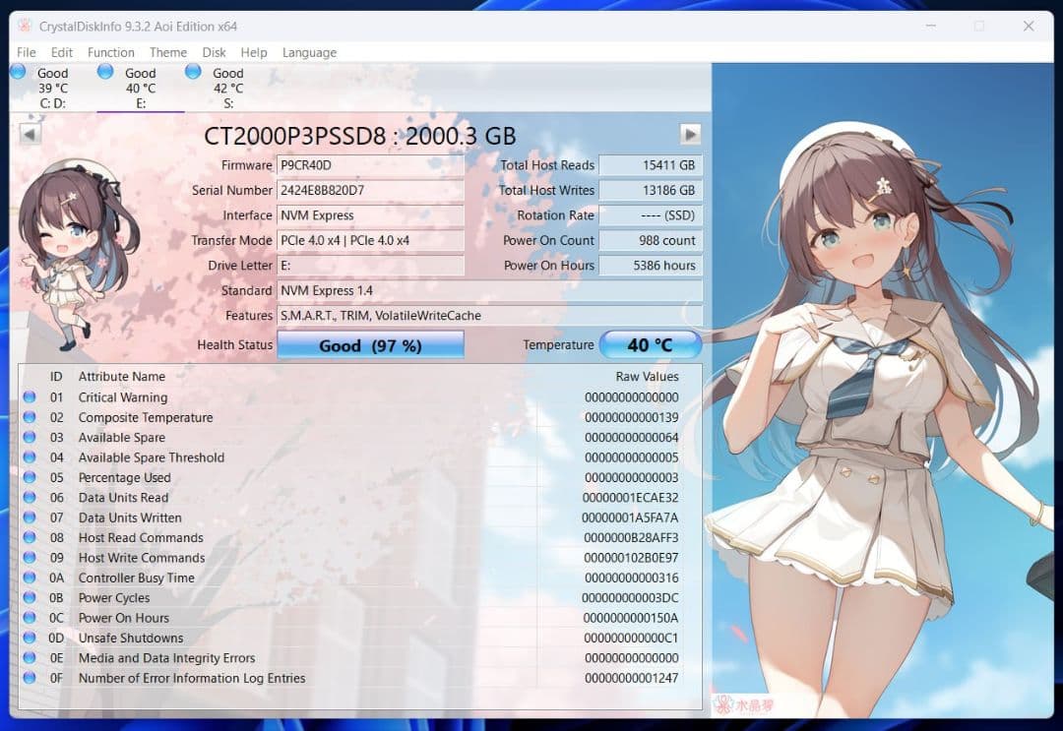Click blue status orb for E: drive
The image size is (1063, 731).
click(105, 71)
